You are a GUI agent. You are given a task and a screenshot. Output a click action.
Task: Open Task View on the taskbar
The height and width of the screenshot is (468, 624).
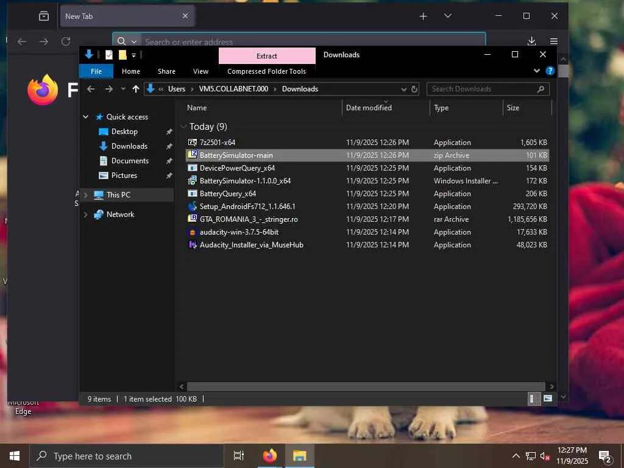[238, 456]
